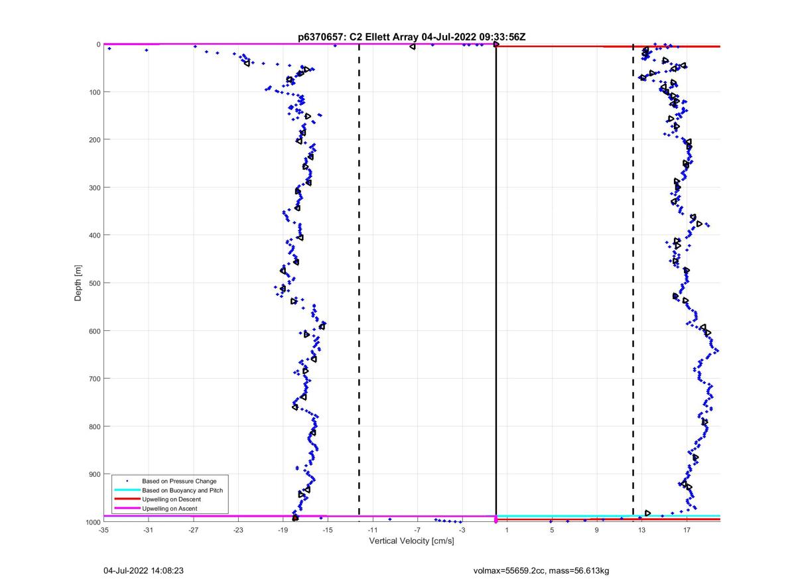Click the x-axis tick label -3

pos(462,531)
